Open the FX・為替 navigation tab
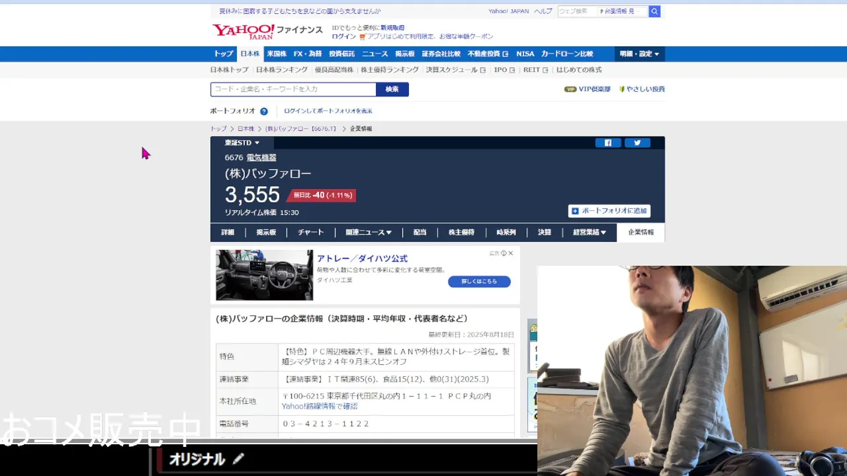Viewport: 847px width, 476px height. (308, 54)
